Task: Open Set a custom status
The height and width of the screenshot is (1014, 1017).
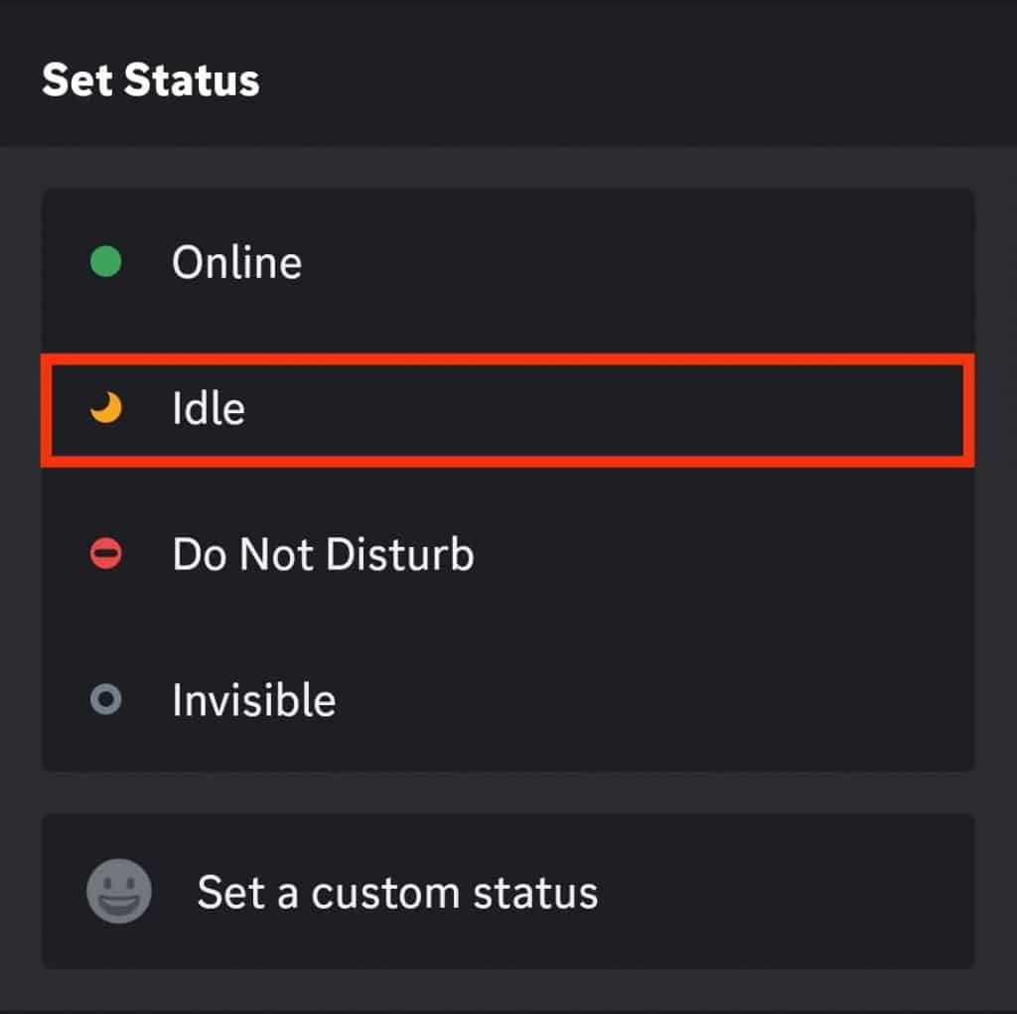Action: pos(397,891)
